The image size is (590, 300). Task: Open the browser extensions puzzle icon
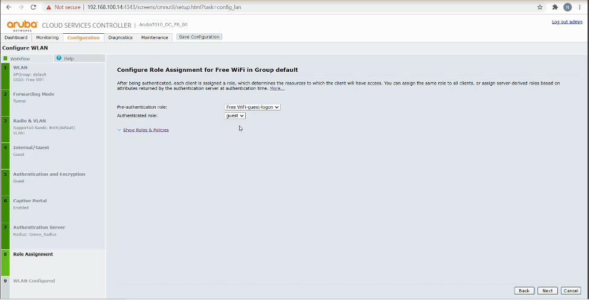[555, 7]
